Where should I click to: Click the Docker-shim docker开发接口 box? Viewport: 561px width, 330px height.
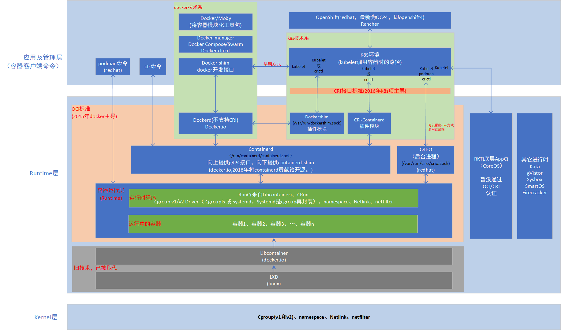coord(215,66)
